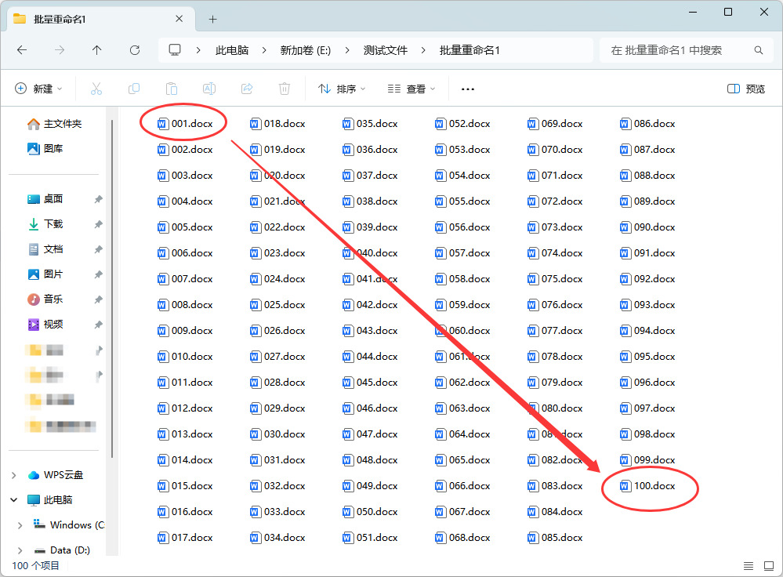Image resolution: width=783 pixels, height=577 pixels.
Task: Select 测试文件 in the breadcrumb
Action: point(386,50)
